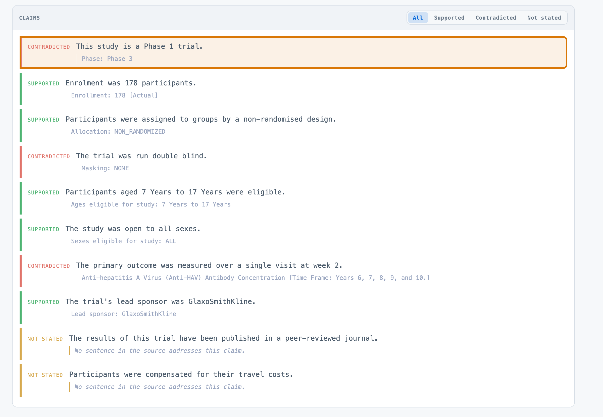Filter claims by Not stated

[544, 18]
